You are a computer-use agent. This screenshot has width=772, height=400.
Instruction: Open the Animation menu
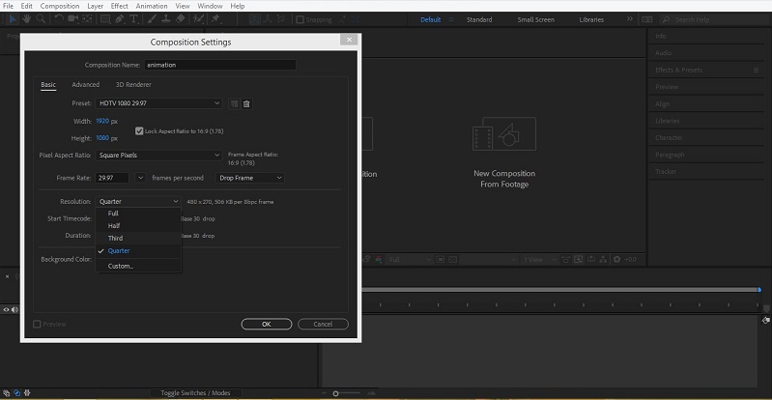pyautogui.click(x=151, y=6)
